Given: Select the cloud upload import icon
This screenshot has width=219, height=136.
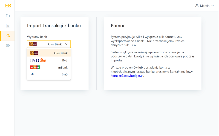Looking at the screenshot, I should click(8, 36).
